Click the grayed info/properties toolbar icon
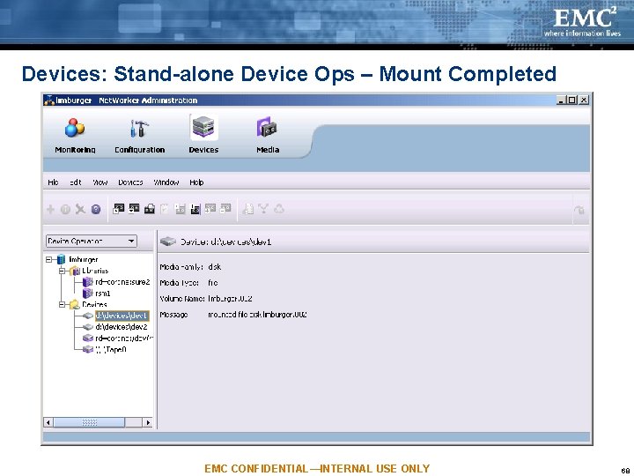This screenshot has width=634, height=476. pos(65,209)
